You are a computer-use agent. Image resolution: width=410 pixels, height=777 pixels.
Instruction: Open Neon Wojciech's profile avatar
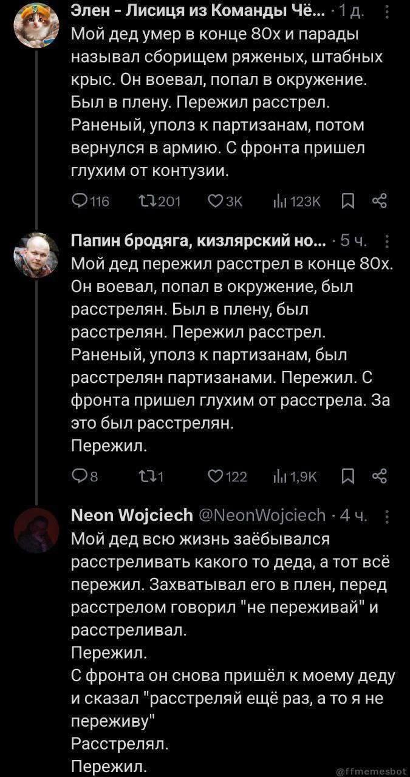pos(36,530)
